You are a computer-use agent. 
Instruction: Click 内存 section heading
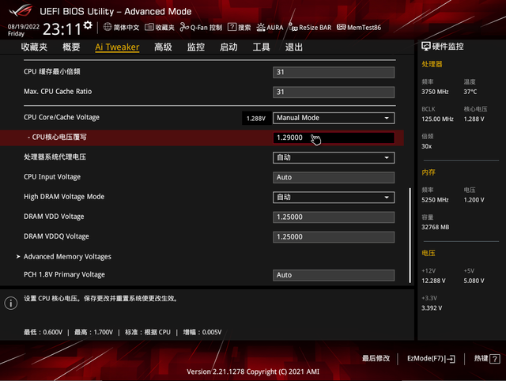click(429, 172)
